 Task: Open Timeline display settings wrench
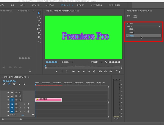click(x=24, y=84)
